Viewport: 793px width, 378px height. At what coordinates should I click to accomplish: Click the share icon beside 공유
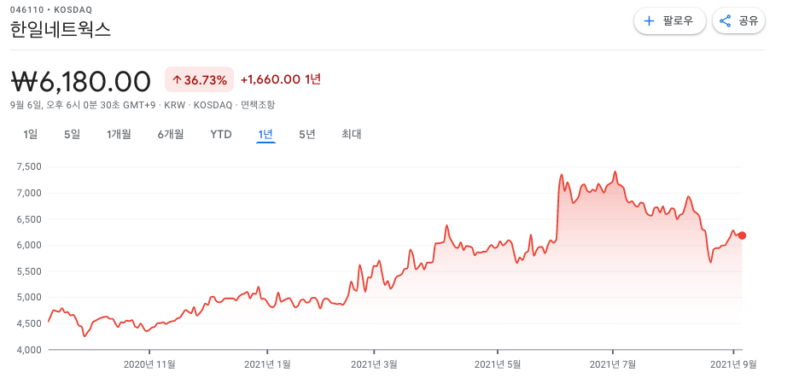click(x=725, y=21)
